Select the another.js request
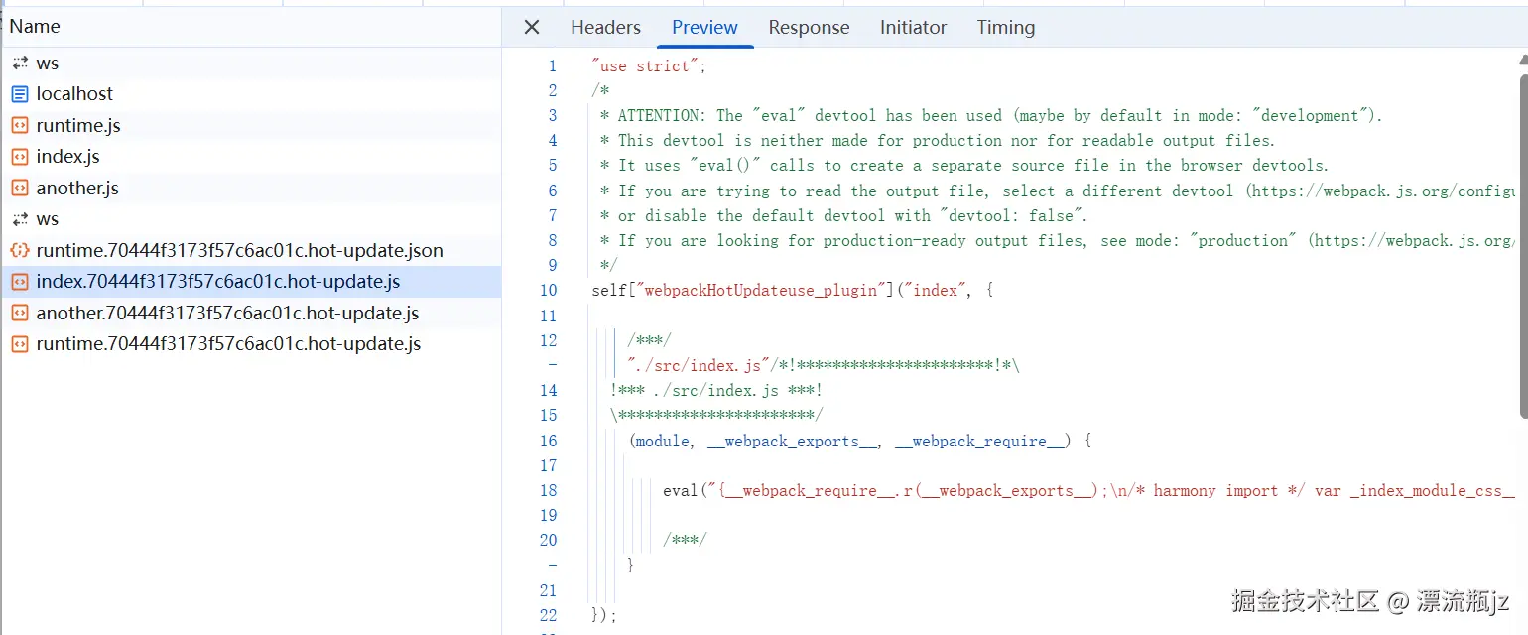Image resolution: width=1528 pixels, height=635 pixels. pyautogui.click(x=250, y=188)
